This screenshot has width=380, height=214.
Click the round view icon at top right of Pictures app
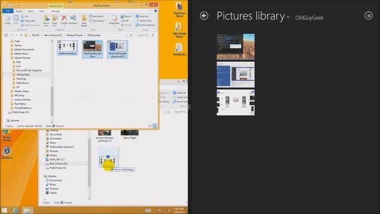pos(369,15)
